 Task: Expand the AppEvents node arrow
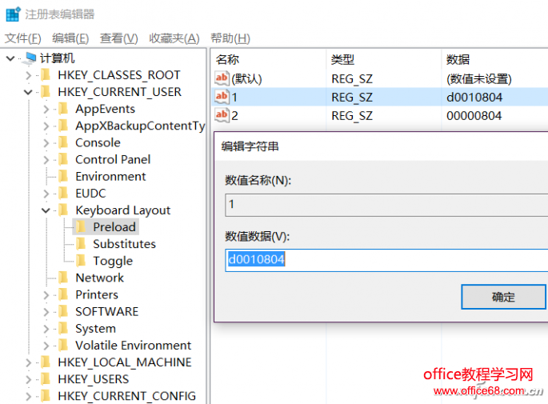coord(46,109)
